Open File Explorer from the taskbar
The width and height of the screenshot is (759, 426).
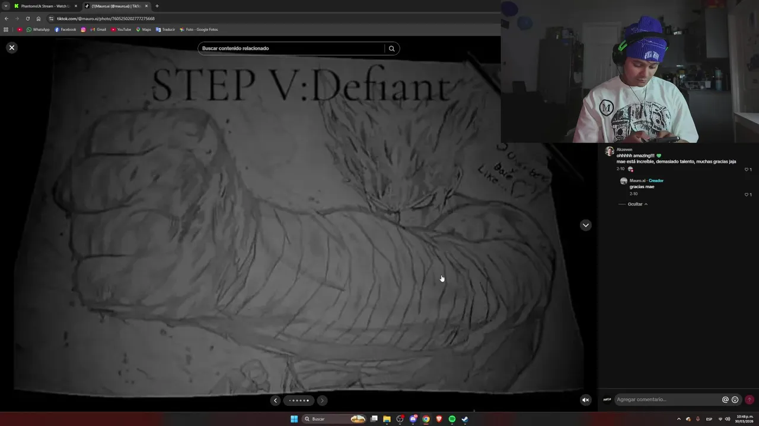387,419
